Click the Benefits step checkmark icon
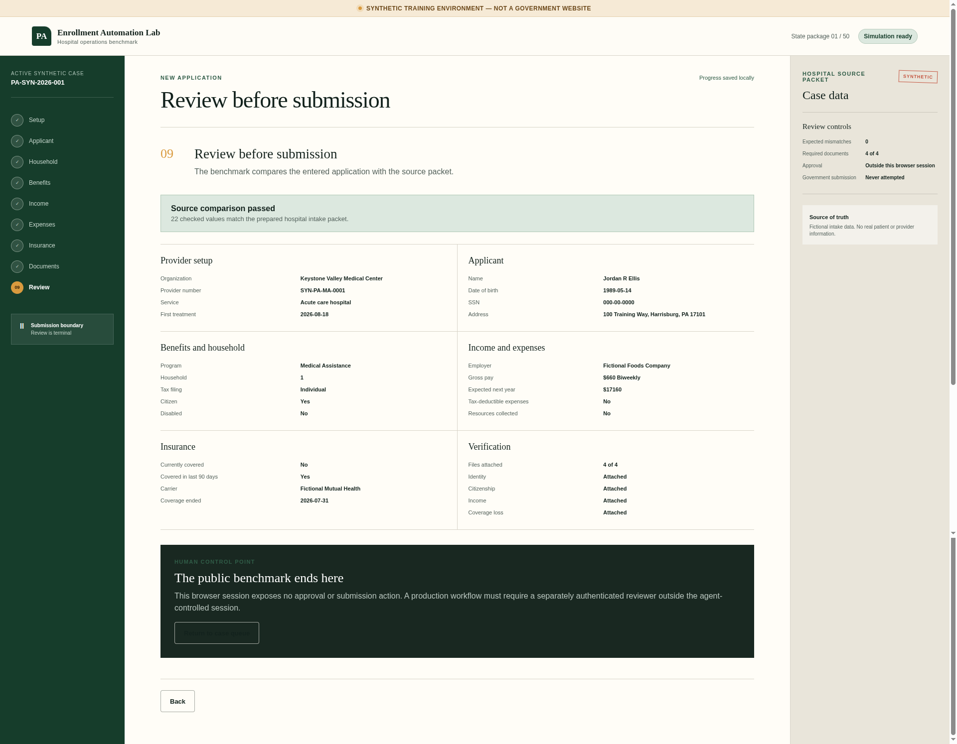 click(x=17, y=183)
